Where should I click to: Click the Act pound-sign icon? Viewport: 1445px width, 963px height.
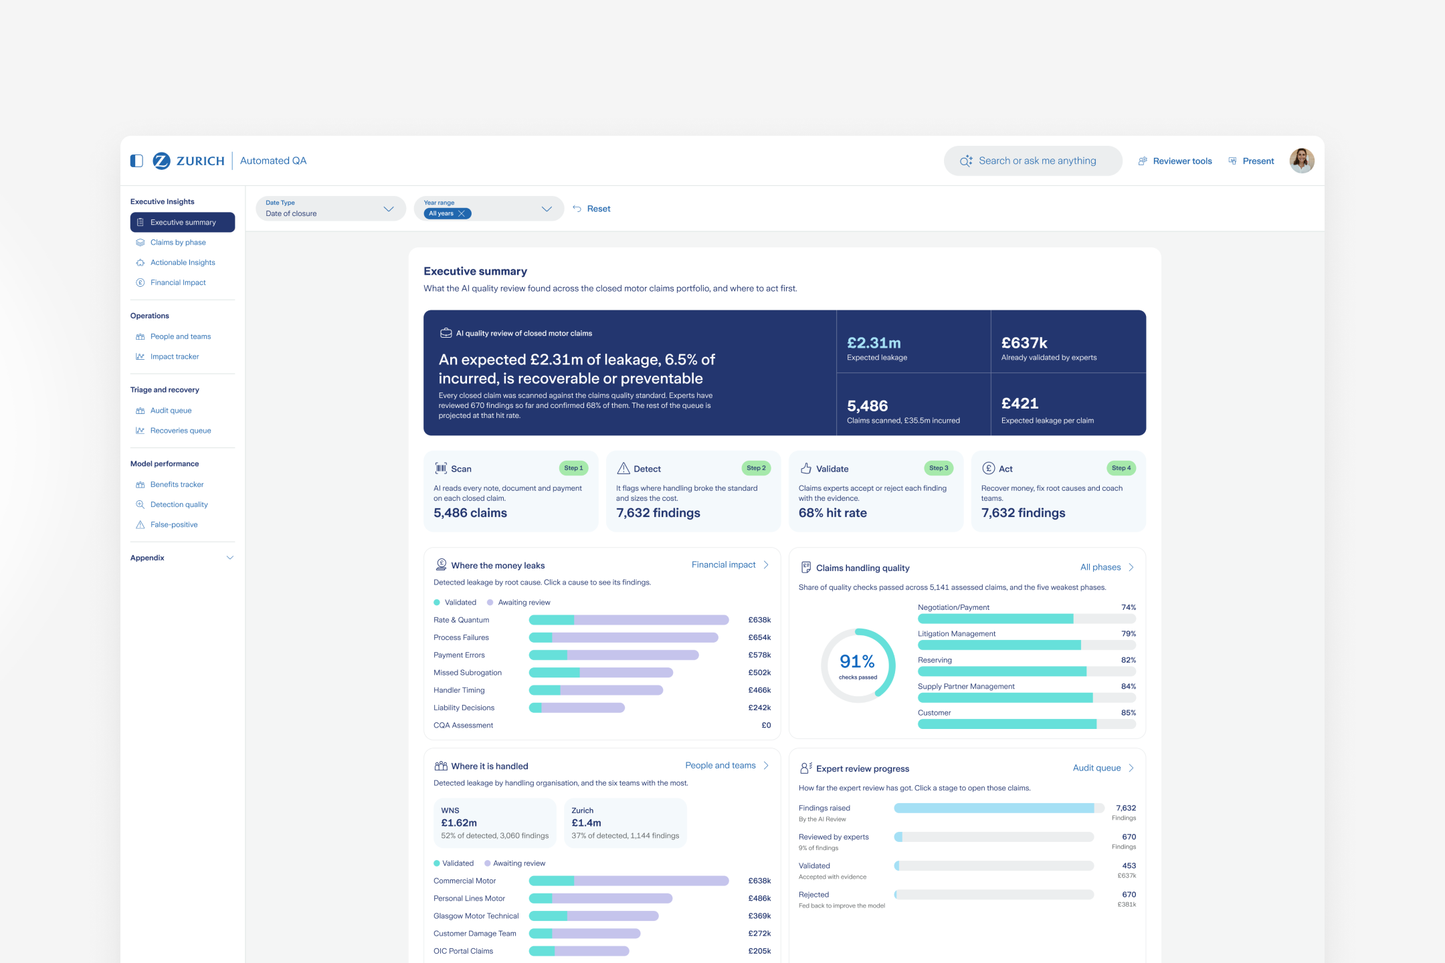989,468
